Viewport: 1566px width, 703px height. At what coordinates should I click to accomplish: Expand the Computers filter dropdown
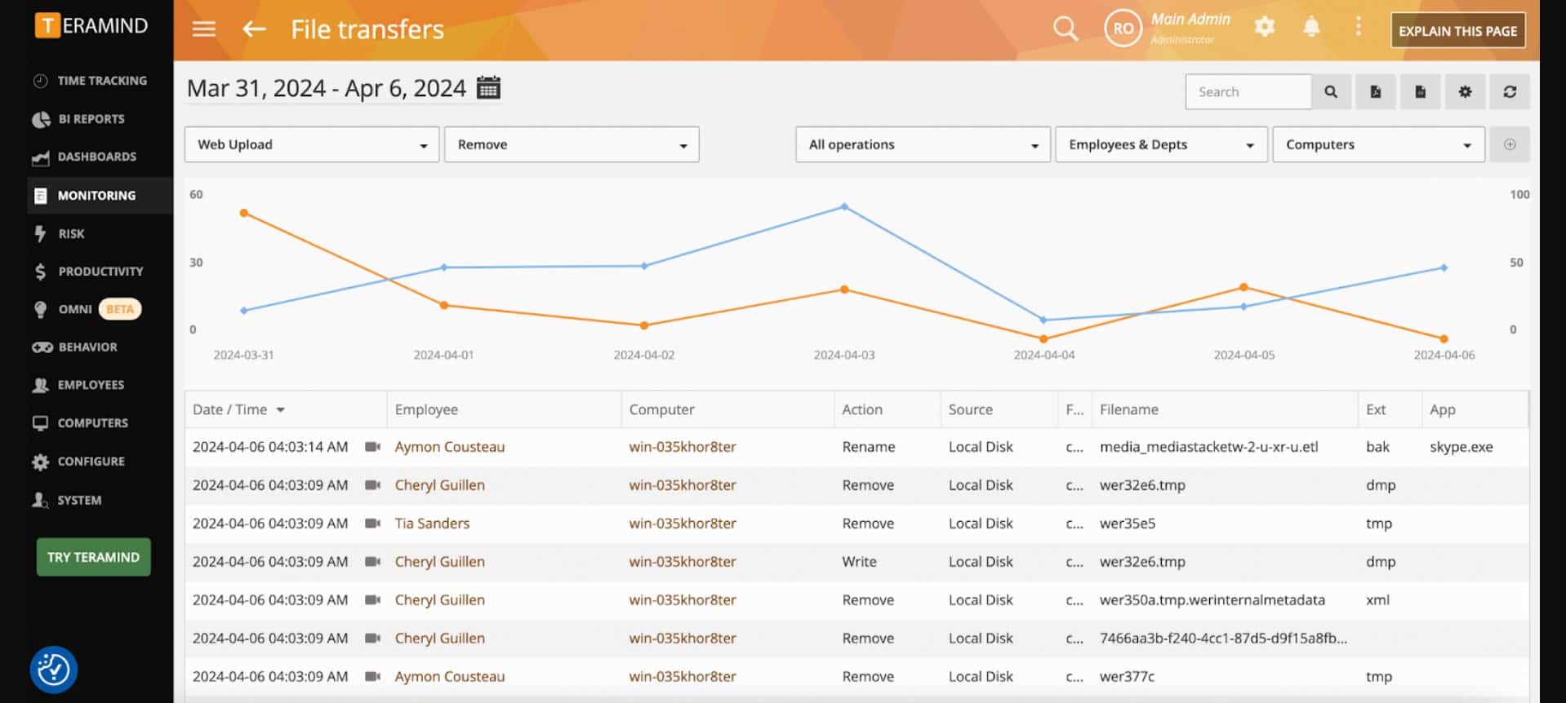point(1378,144)
